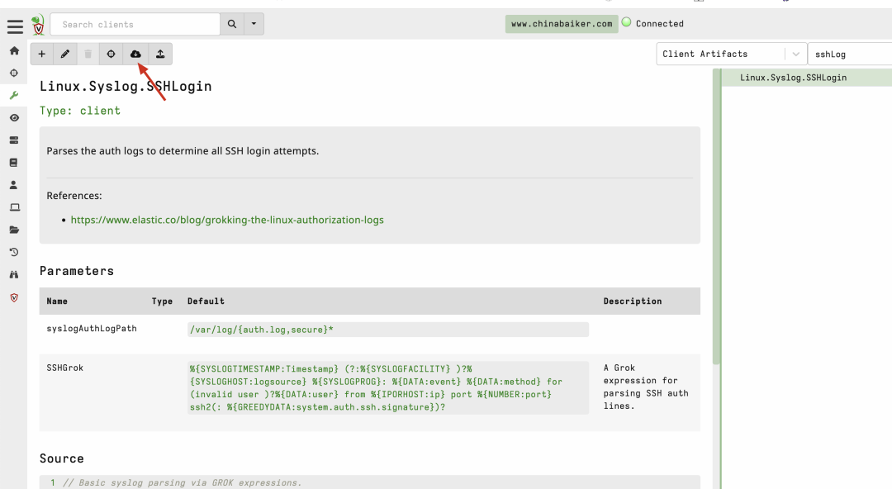Add a new artifact with plus button
This screenshot has width=892, height=489.
(42, 55)
